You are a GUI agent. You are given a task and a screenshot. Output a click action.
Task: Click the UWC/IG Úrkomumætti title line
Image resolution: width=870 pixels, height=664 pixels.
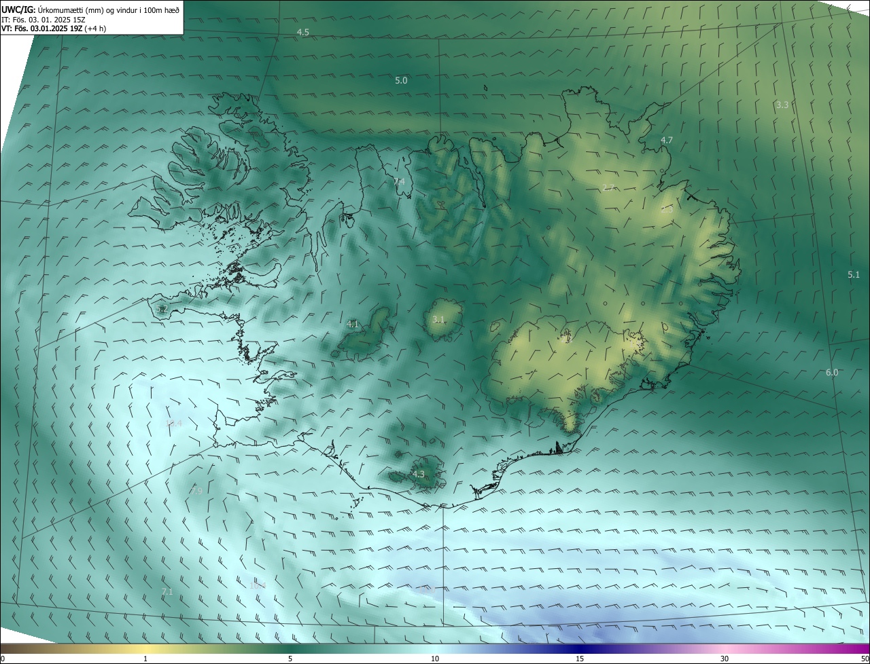(x=90, y=10)
